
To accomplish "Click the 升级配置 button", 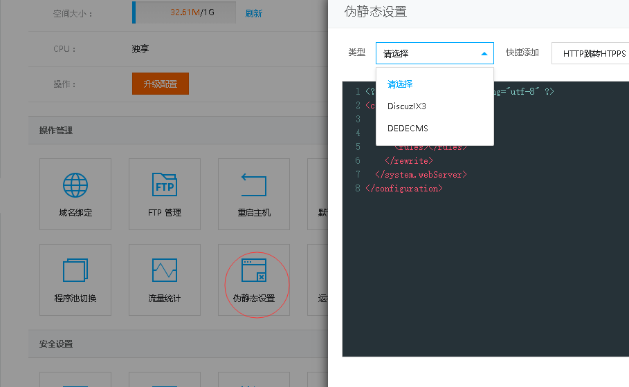I will click(x=161, y=84).
